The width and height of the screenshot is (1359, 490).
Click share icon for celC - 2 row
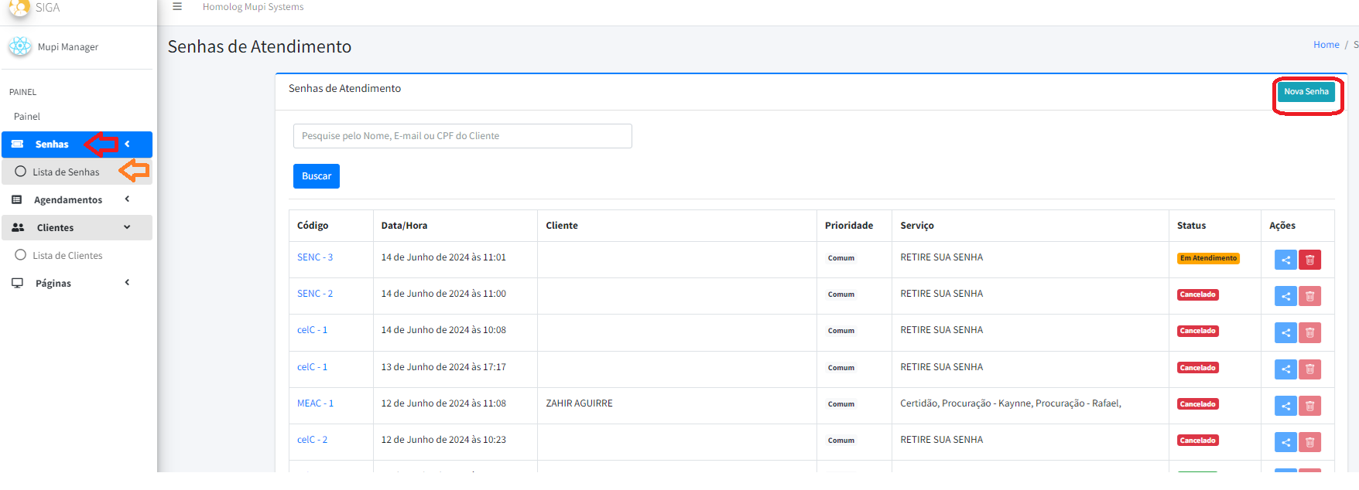click(1285, 442)
